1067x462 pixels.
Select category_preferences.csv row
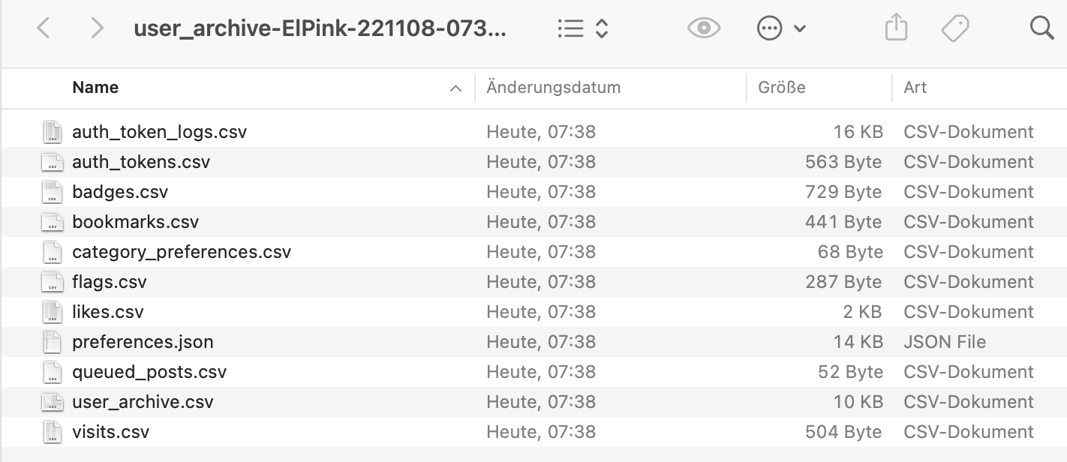point(533,252)
